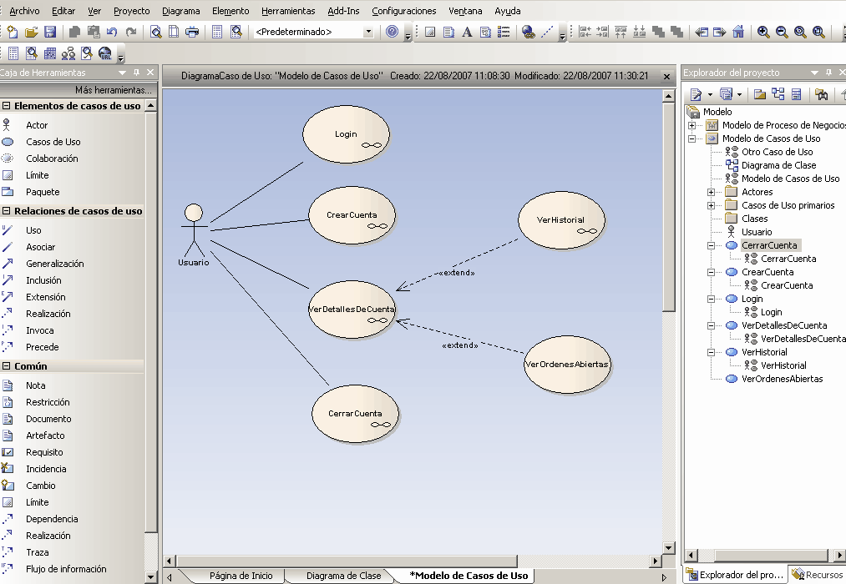
Task: Select the Usuario actor figure in diagram
Action: pos(194,235)
